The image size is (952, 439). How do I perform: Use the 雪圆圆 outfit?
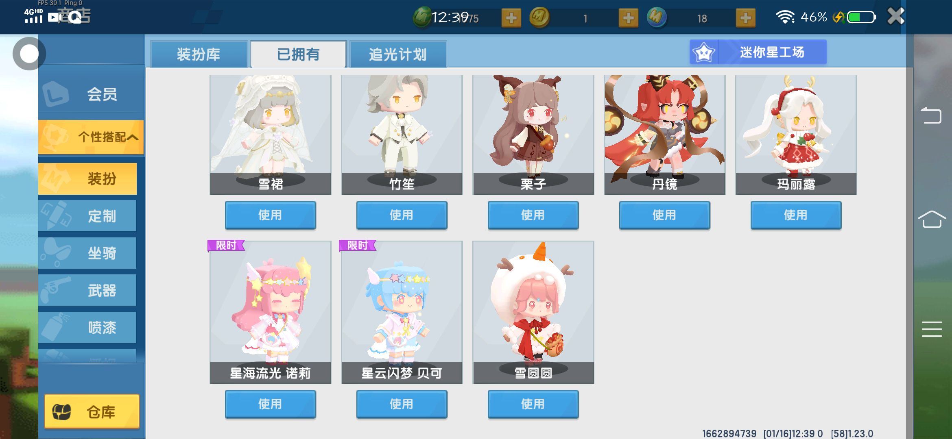(533, 404)
